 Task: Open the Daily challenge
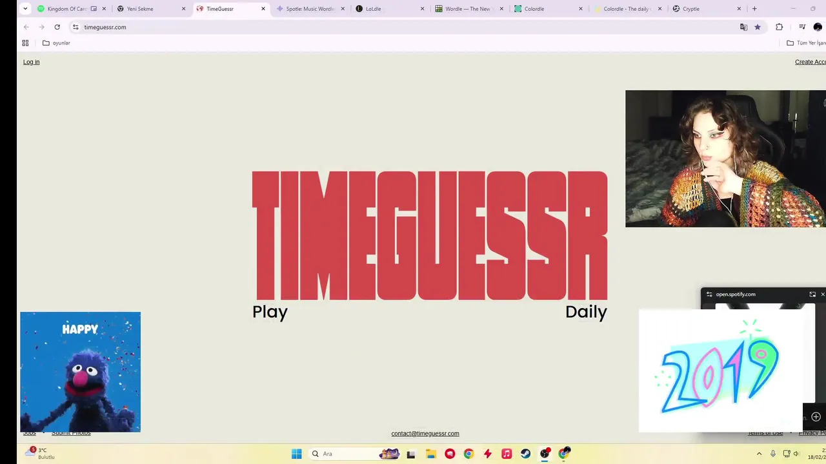(x=586, y=312)
